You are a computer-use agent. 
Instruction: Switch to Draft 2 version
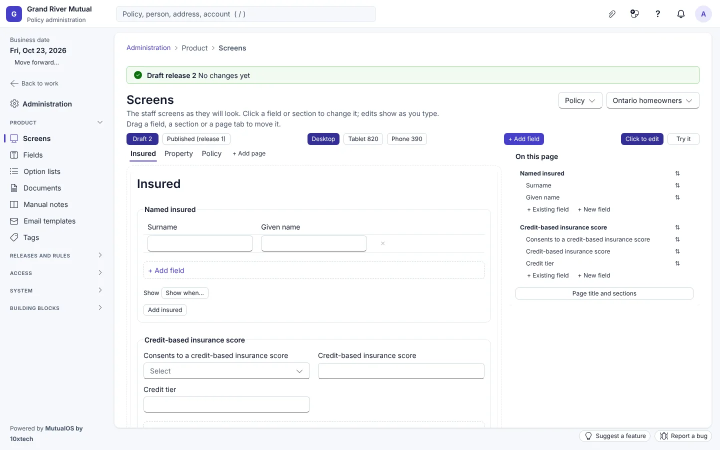tap(142, 139)
